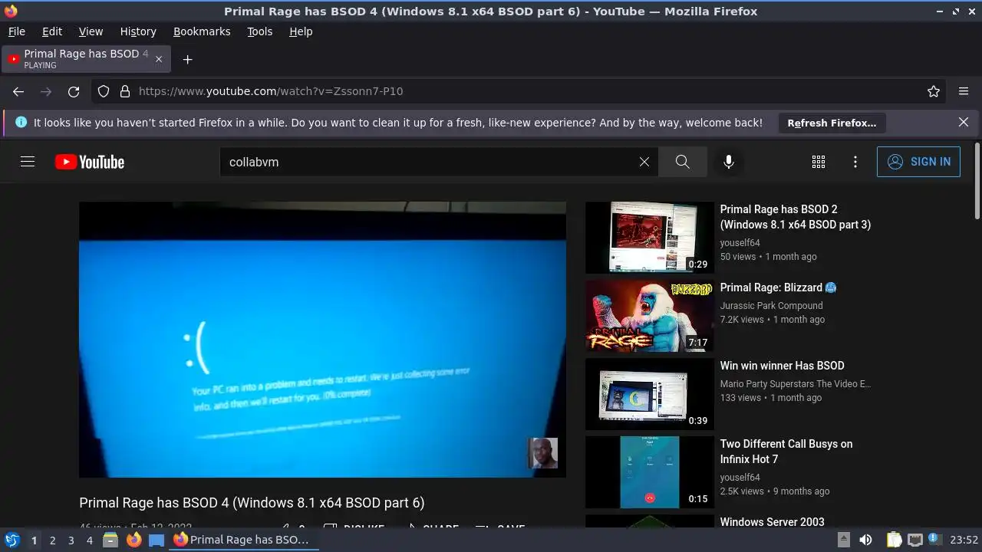The height and width of the screenshot is (552, 982).
Task: Open a new tab
Action: click(x=187, y=59)
